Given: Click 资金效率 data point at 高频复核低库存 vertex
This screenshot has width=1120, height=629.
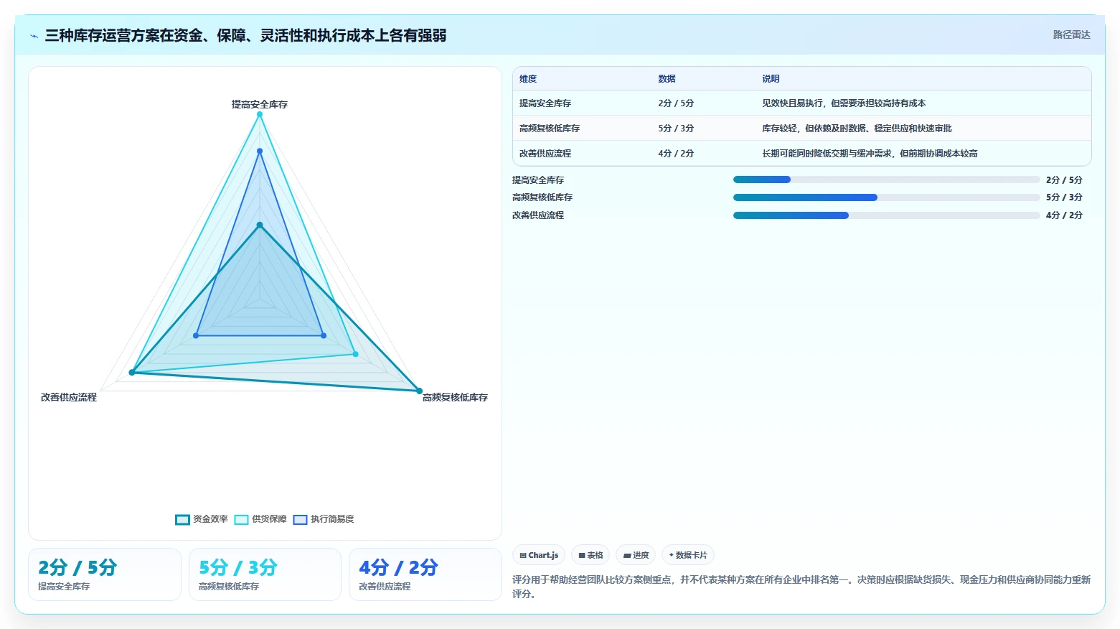Looking at the screenshot, I should tap(420, 391).
